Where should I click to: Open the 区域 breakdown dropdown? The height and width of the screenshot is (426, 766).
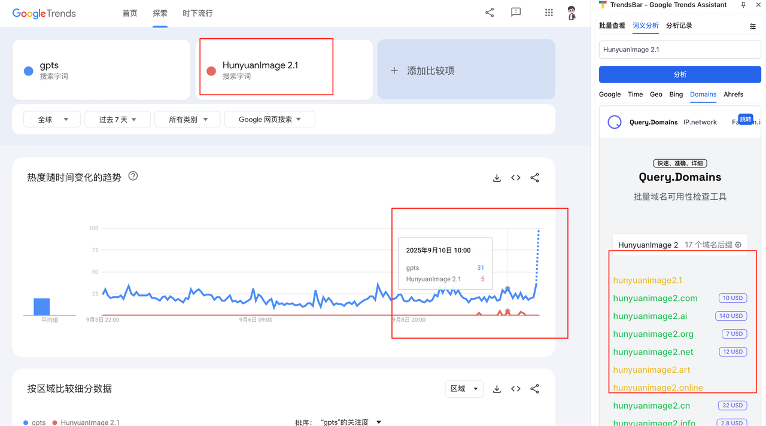coord(464,389)
